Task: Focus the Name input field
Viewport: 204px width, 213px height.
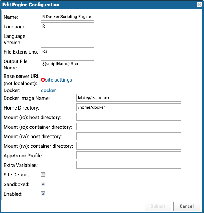Action: pyautogui.click(x=68, y=17)
